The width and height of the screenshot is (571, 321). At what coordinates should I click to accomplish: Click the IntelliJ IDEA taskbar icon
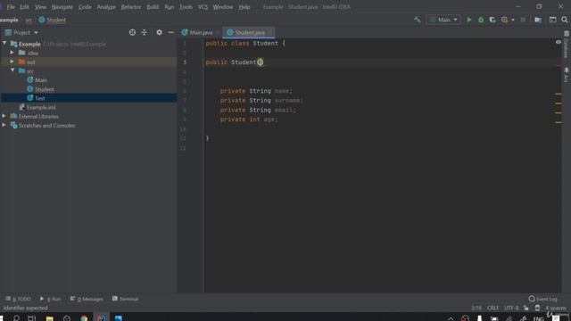[x=101, y=317]
